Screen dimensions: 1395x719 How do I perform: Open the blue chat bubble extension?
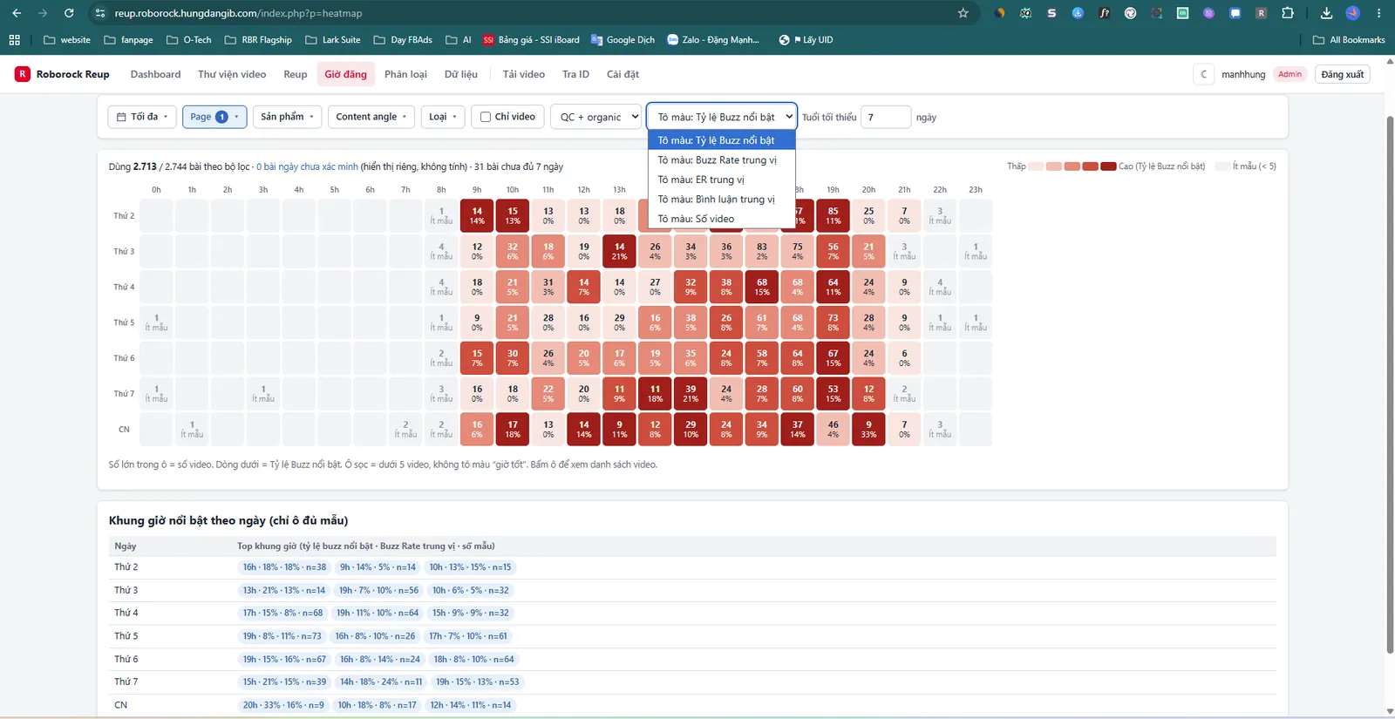pyautogui.click(x=1235, y=13)
